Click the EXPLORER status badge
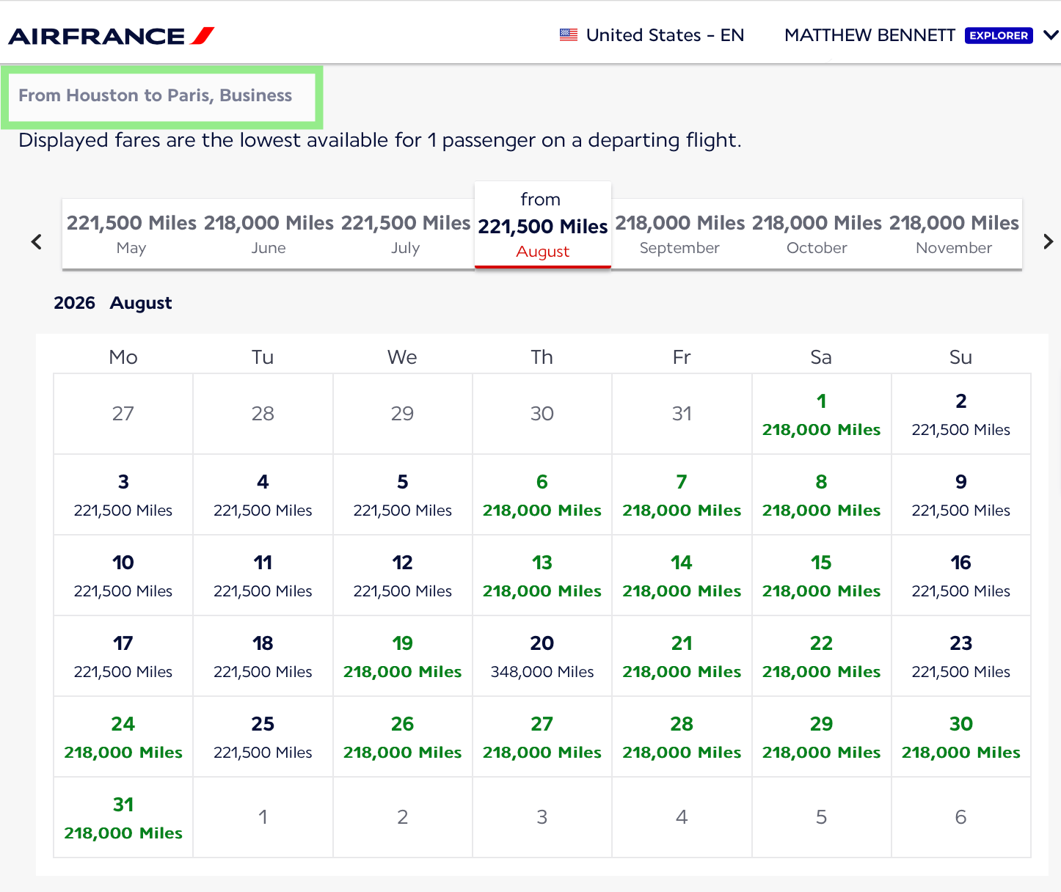 tap(999, 35)
